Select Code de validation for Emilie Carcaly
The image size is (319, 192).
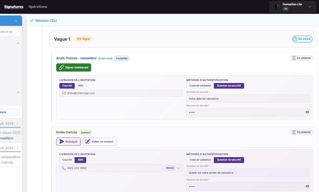point(200,160)
